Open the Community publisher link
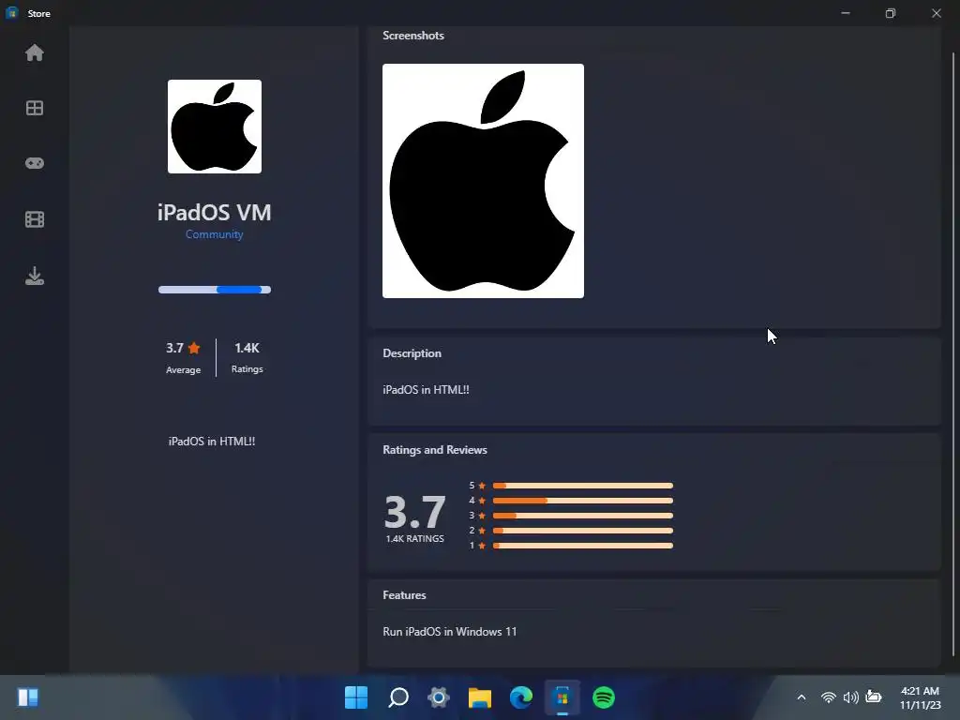 215,234
